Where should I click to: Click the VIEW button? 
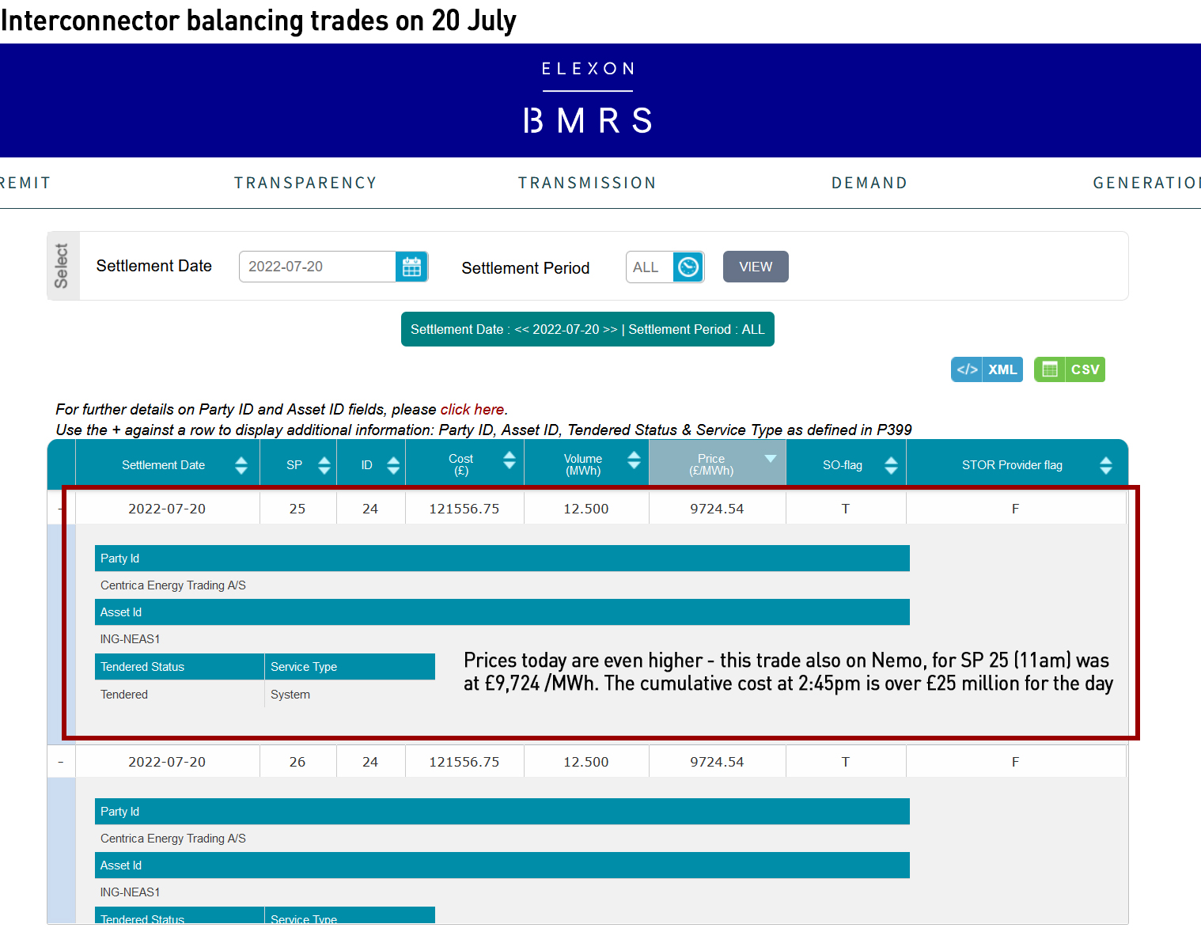tap(756, 267)
